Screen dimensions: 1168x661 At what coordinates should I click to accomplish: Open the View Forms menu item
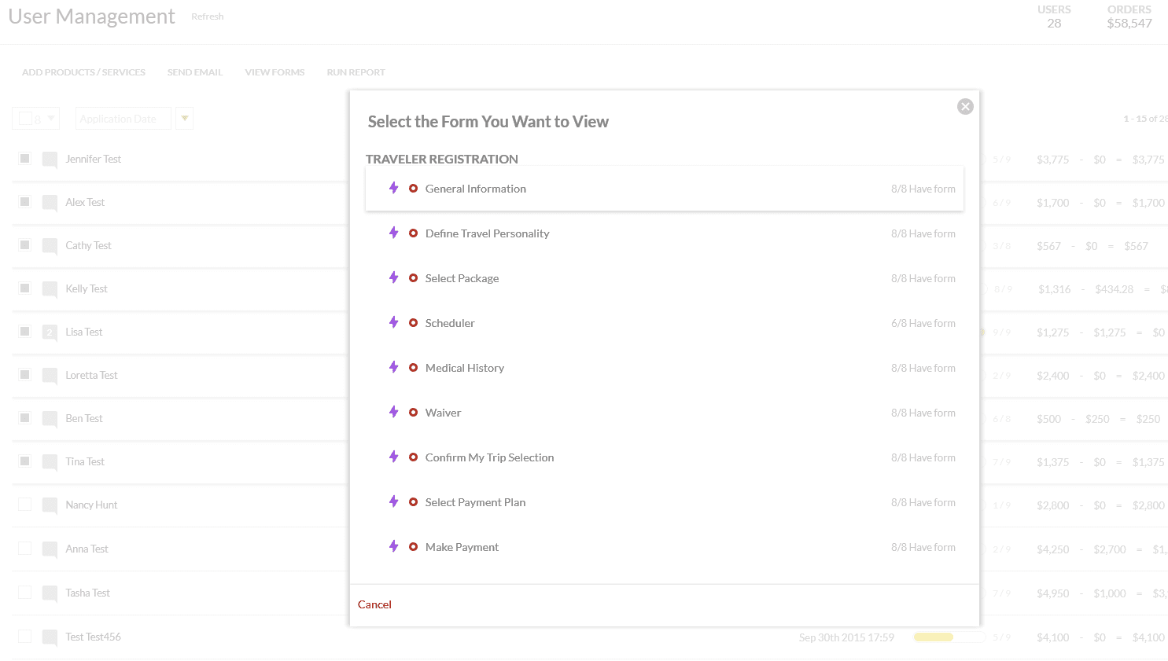point(274,72)
